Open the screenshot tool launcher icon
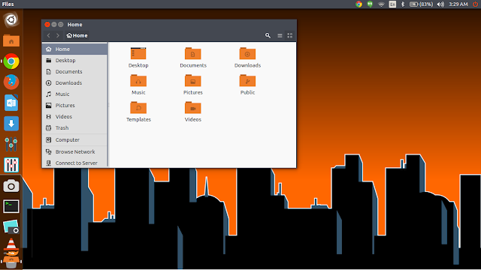 [11, 226]
